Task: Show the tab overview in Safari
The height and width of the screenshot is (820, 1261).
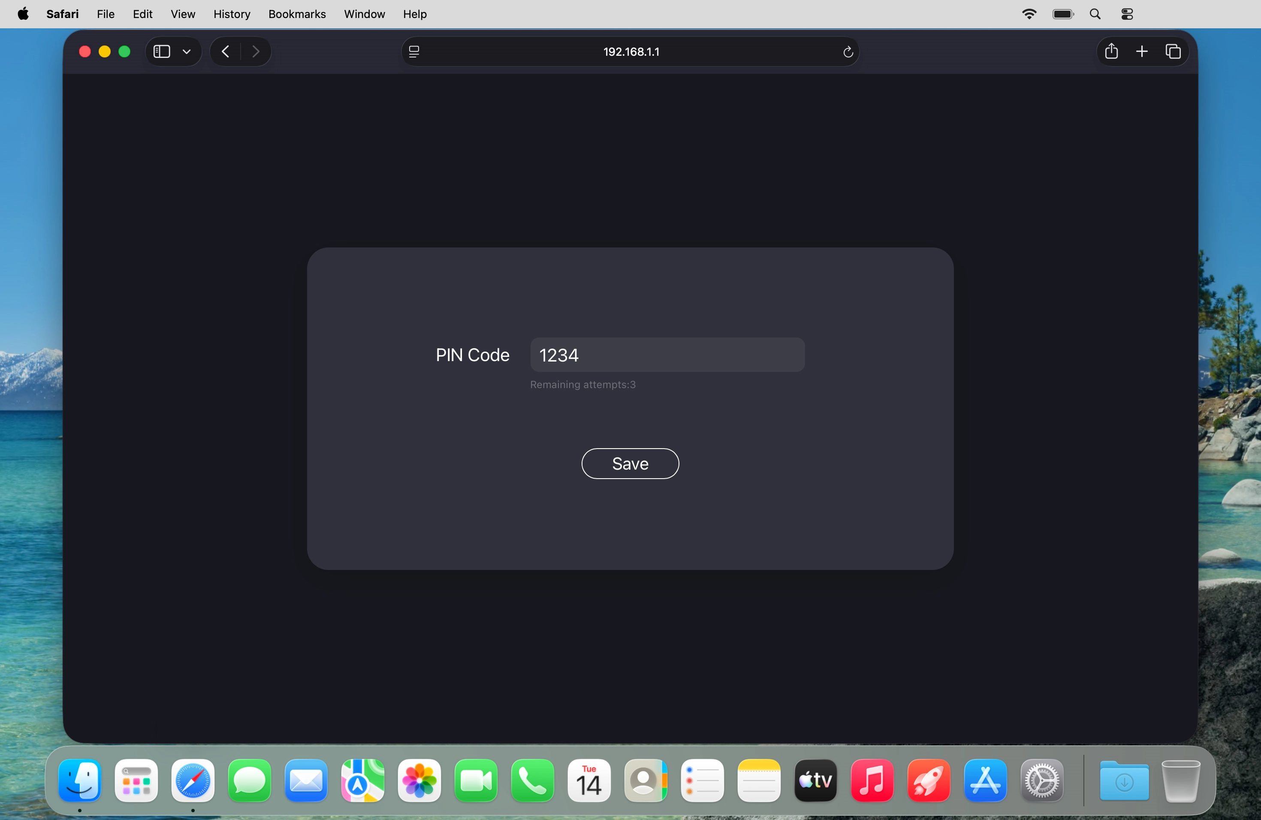Action: click(x=1174, y=51)
